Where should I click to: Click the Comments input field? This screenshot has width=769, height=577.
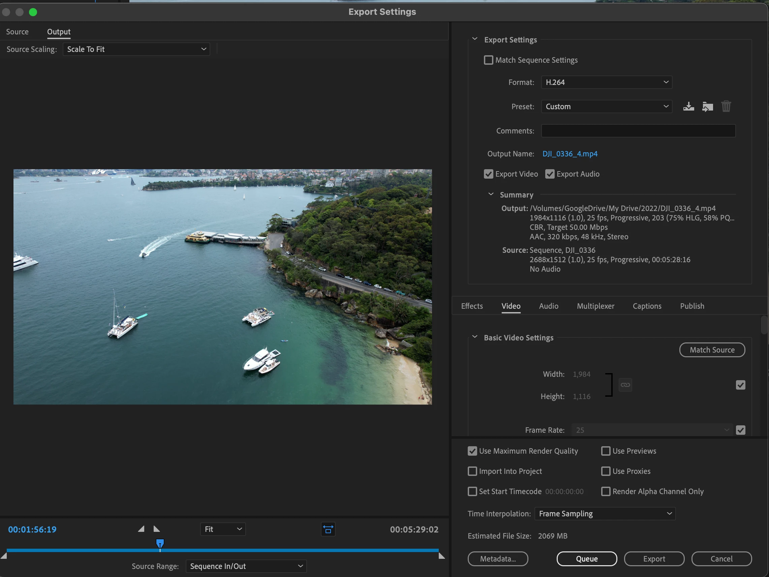pos(638,131)
